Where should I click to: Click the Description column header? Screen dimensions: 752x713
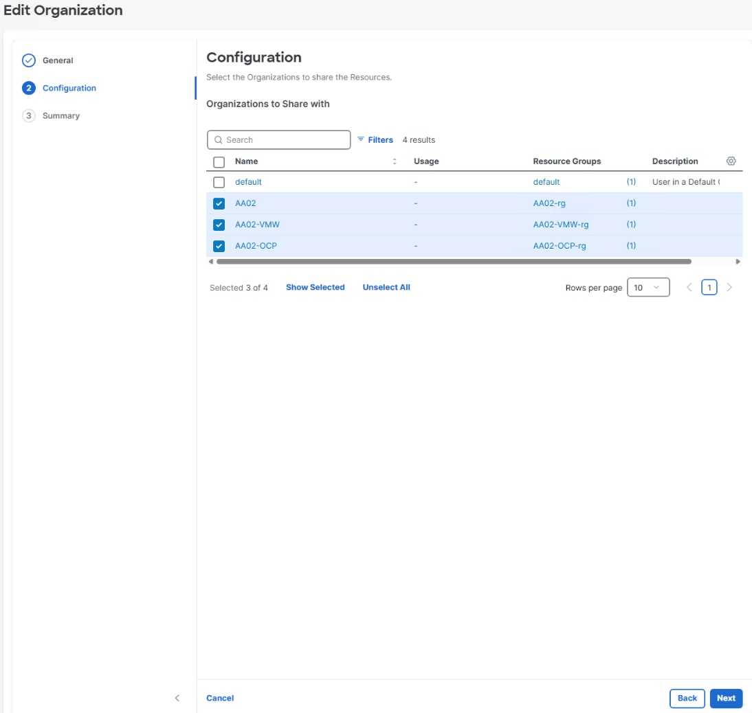(675, 161)
